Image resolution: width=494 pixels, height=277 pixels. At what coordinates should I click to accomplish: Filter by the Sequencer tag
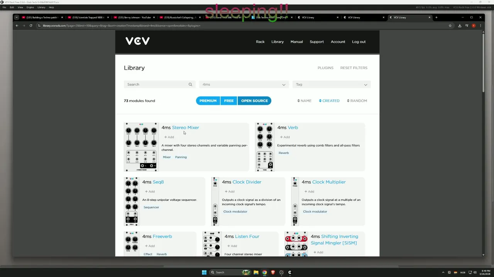pos(151,207)
